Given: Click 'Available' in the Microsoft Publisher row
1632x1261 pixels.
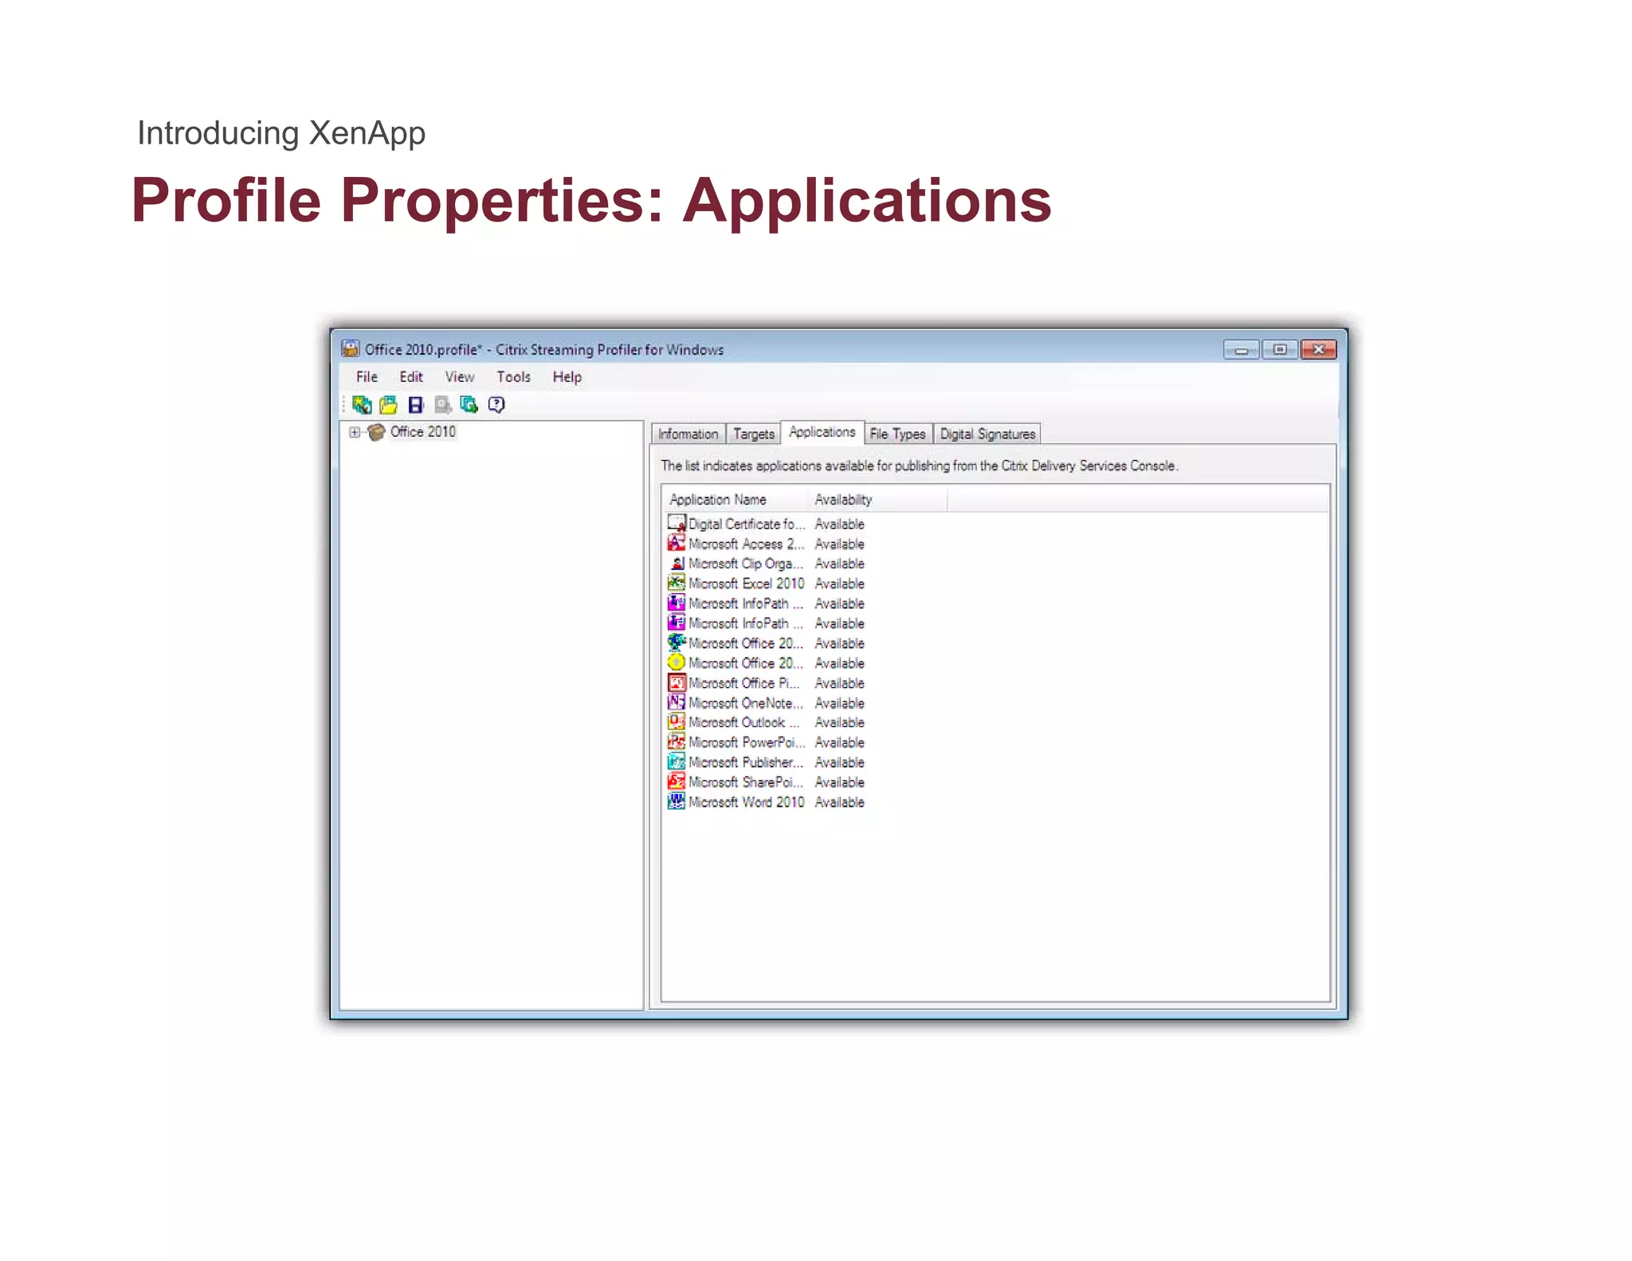Looking at the screenshot, I should tap(839, 762).
